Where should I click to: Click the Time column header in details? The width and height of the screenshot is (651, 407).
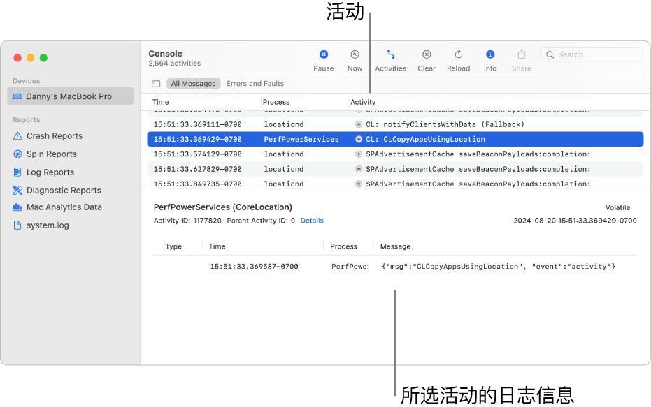click(x=217, y=246)
